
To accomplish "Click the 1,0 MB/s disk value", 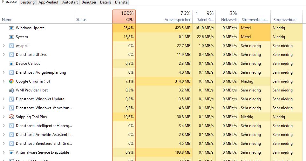I will point(206,46).
